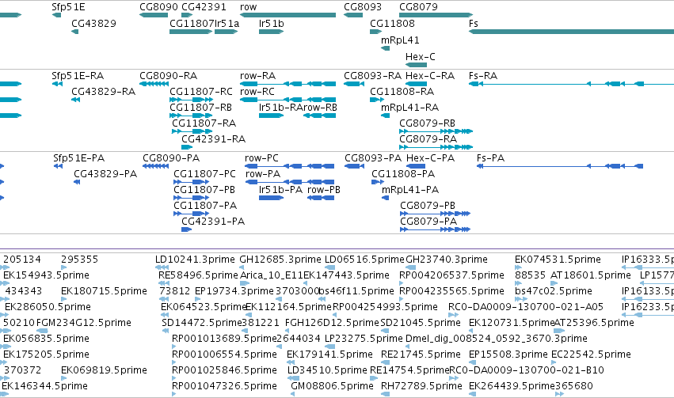This screenshot has width=674, height=398.
Task: Click EST RP004206537.5prime
Action: click(x=451, y=275)
